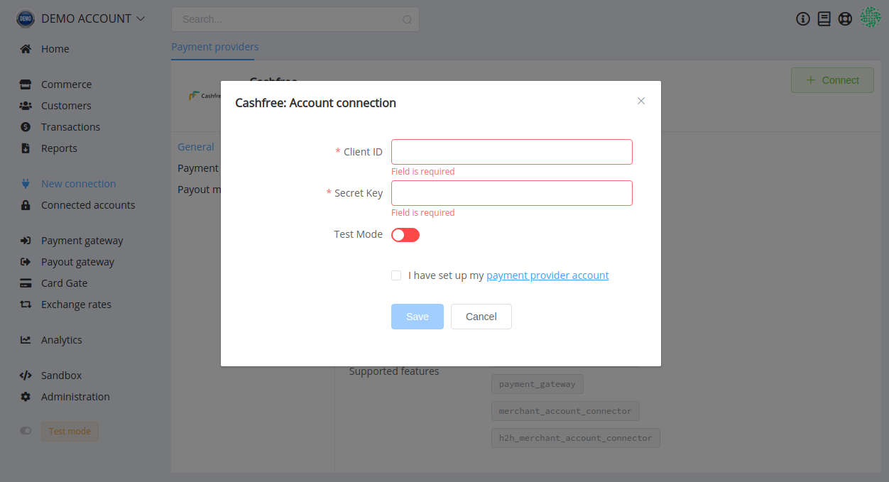Toggle the sidebar Test mode switch
889x482 pixels.
(x=26, y=431)
